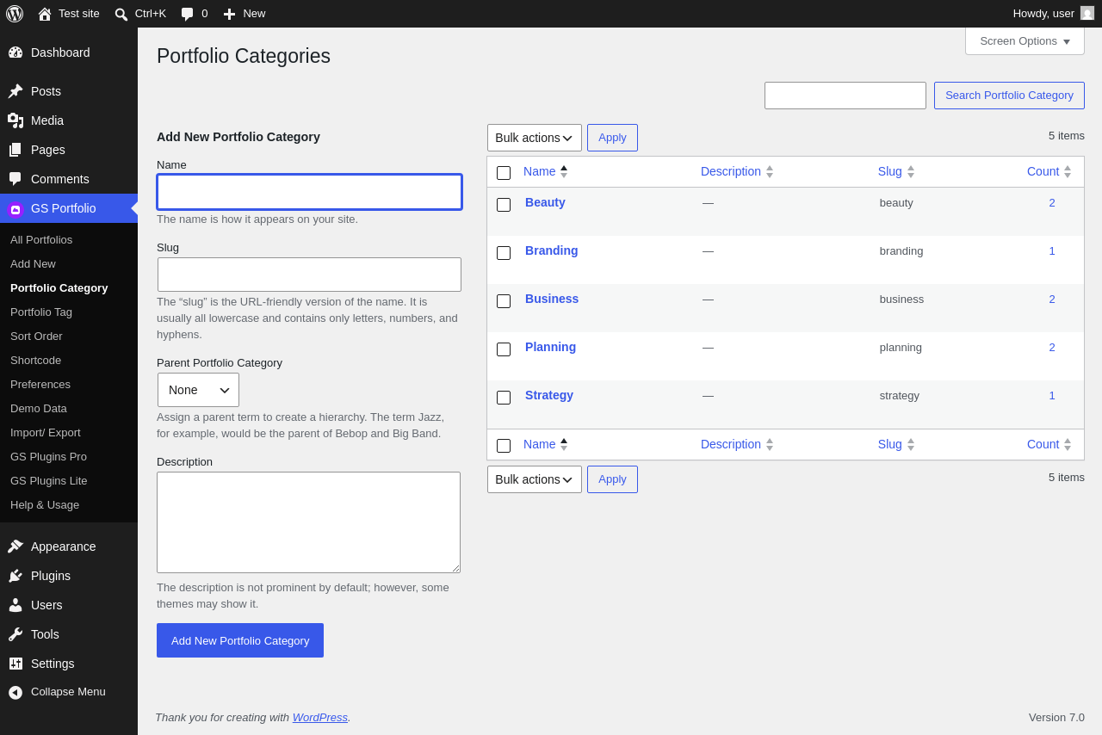This screenshot has width=1102, height=735.
Task: Click the Settings sliders icon
Action: coord(15,664)
